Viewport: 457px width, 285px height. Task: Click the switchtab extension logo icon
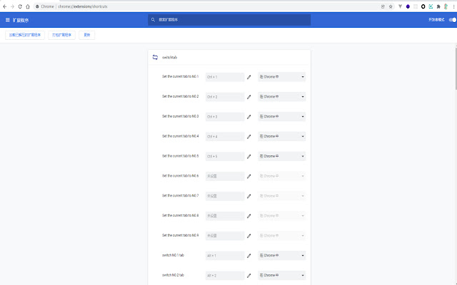(x=155, y=57)
